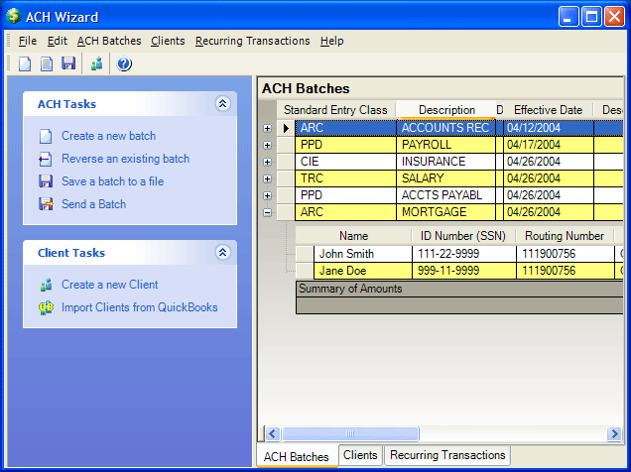
Task: Click the Routing Number column header
Action: (565, 236)
